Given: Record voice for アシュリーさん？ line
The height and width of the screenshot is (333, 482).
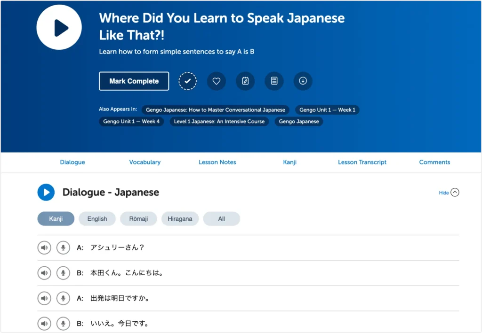Looking at the screenshot, I should pyautogui.click(x=64, y=248).
